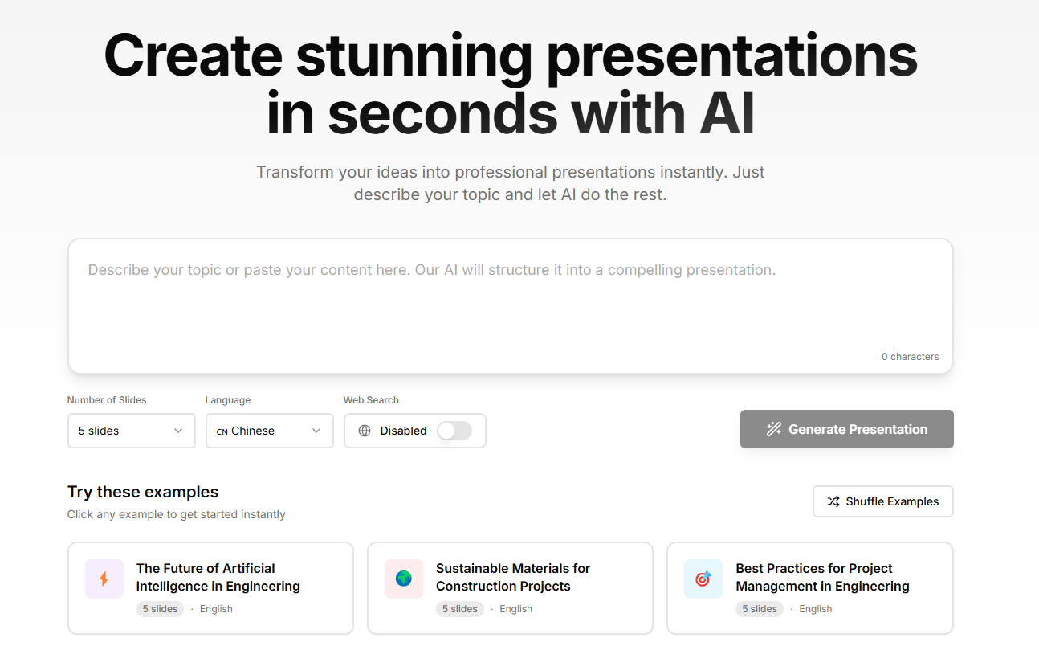
Task: Click the lightning bolt icon on AI example
Action: (x=104, y=579)
